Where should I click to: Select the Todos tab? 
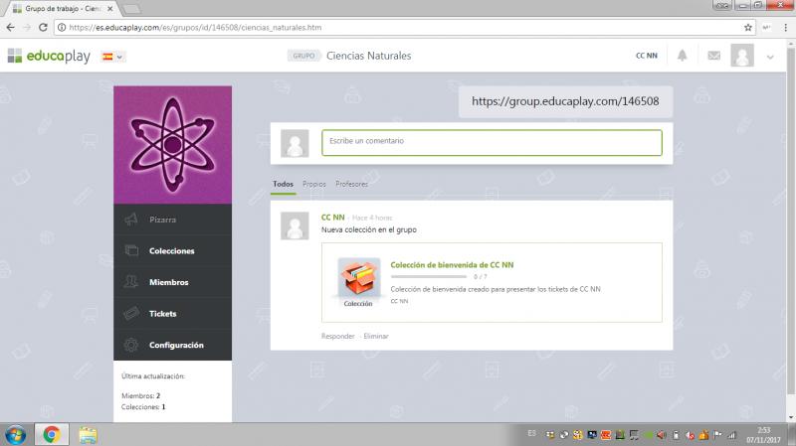point(284,184)
